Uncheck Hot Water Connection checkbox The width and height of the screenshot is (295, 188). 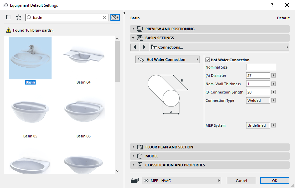point(208,60)
